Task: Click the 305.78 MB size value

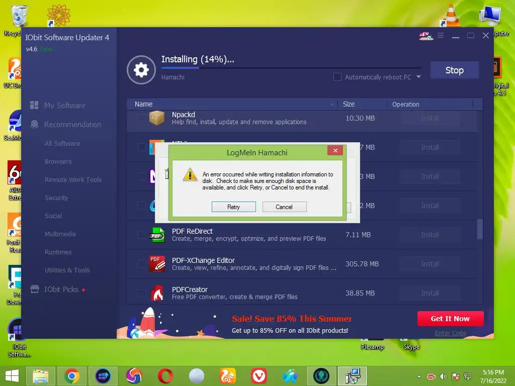Action: tap(362, 264)
